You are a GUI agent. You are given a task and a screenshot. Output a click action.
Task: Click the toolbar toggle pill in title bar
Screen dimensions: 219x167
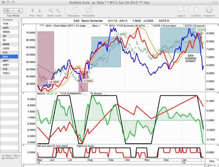pos(215,2)
